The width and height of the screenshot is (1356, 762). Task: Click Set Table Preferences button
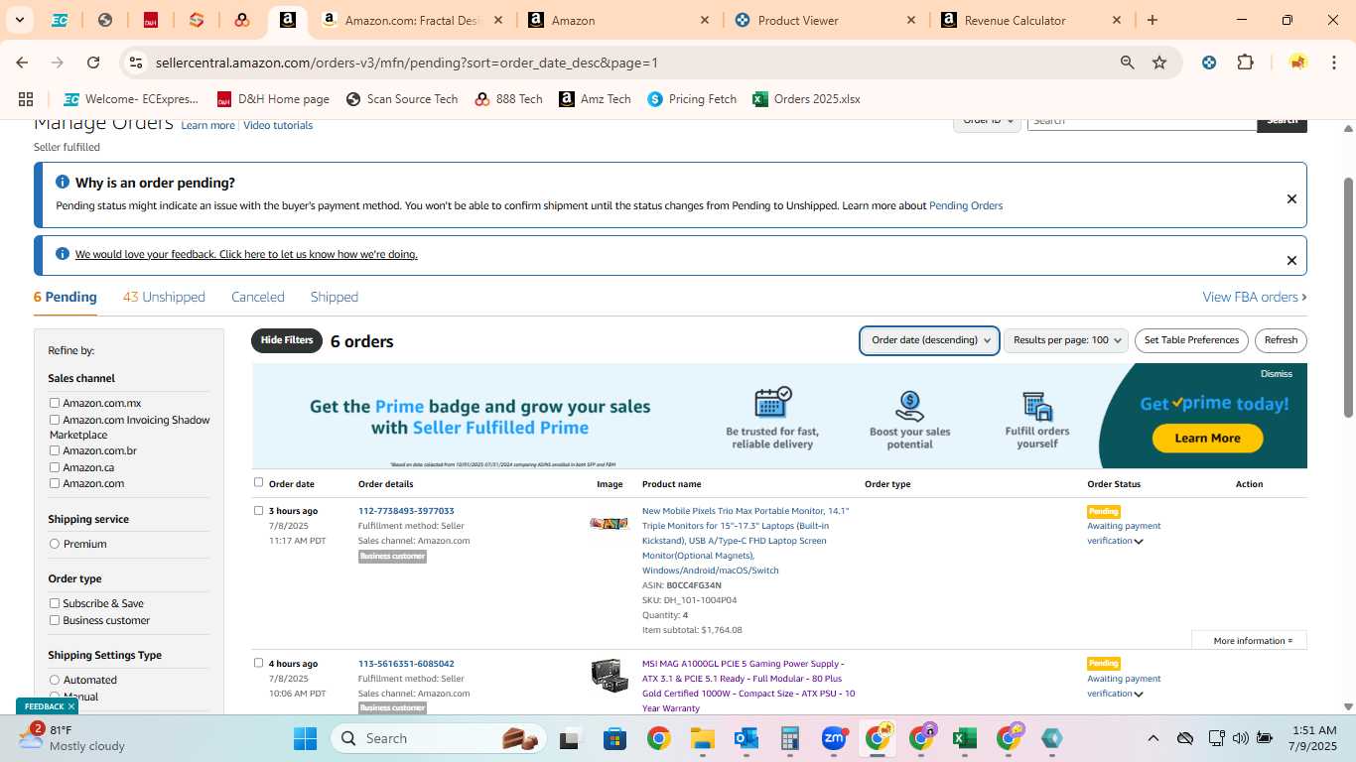[x=1191, y=340]
